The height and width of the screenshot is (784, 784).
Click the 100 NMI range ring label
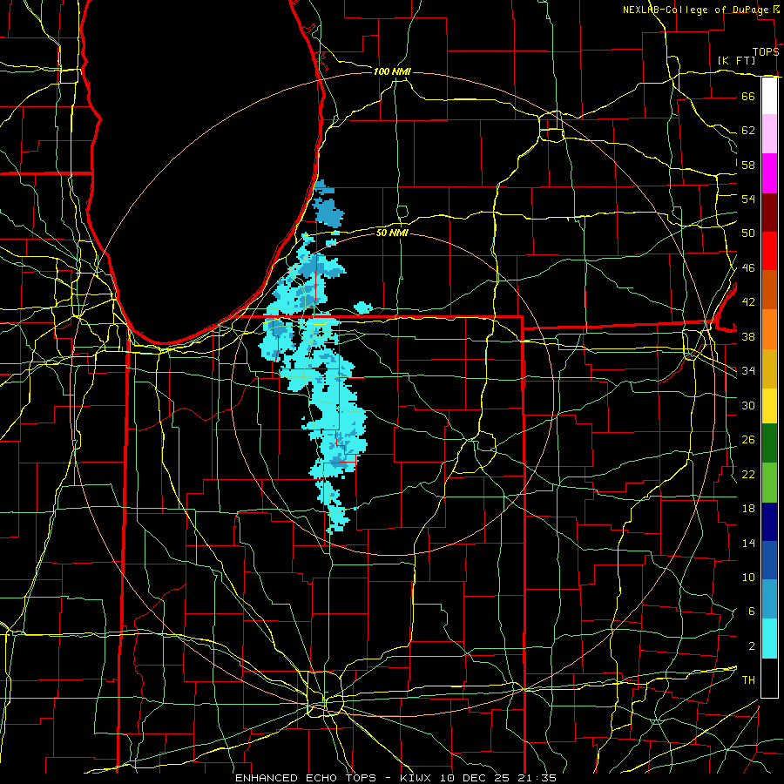[392, 71]
